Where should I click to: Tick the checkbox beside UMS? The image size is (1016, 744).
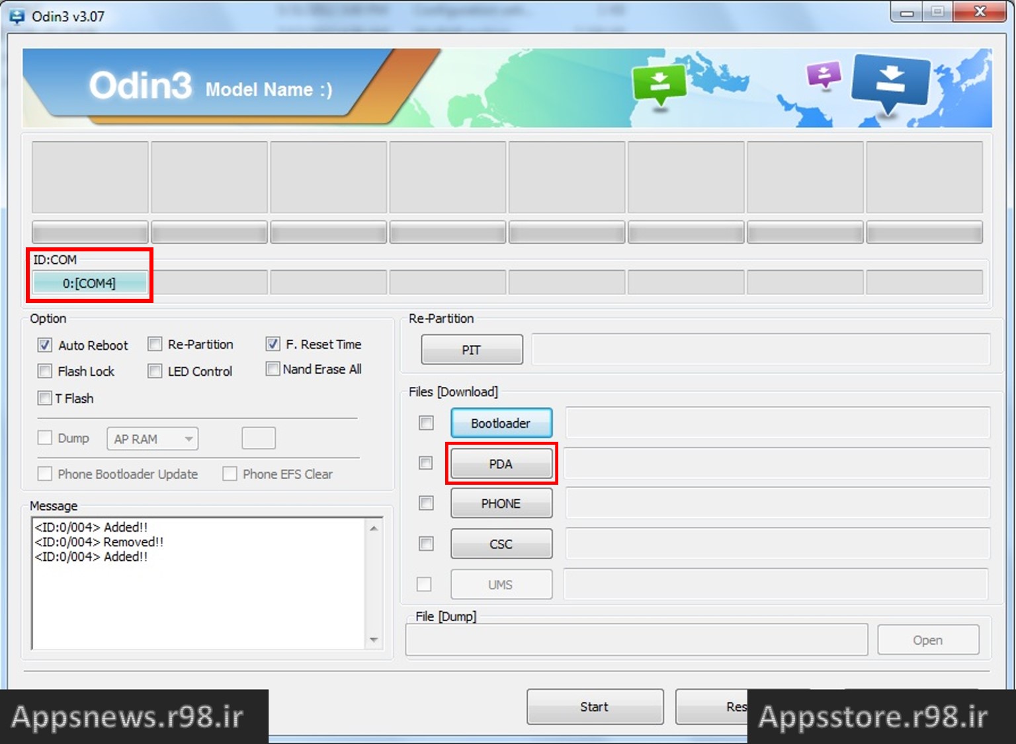[424, 584]
